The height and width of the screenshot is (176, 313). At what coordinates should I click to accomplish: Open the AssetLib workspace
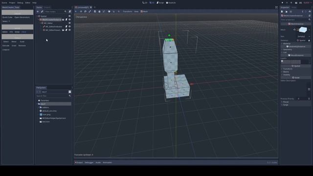click(x=171, y=3)
